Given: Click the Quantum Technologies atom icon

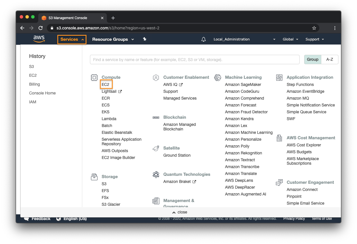Looking at the screenshot, I should pos(156,174).
